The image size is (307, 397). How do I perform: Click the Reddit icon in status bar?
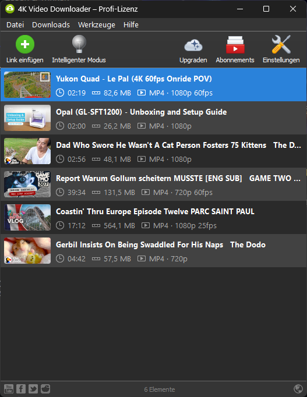point(45,389)
